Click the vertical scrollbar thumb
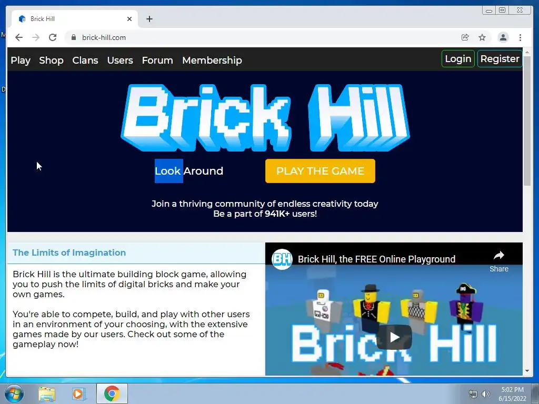 coord(527,121)
